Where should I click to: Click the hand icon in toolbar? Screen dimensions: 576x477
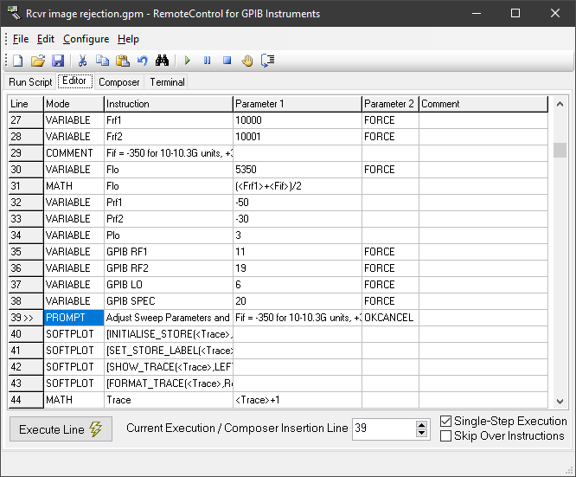(x=246, y=61)
